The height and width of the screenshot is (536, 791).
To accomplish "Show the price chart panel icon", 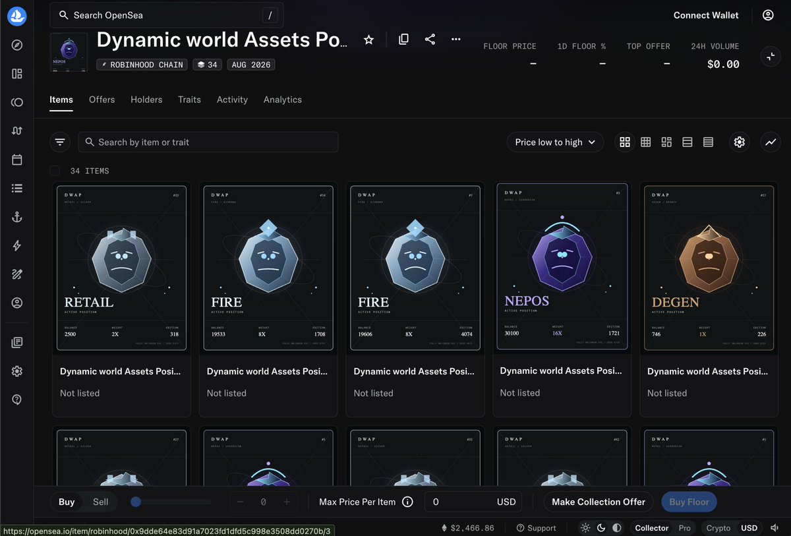I will point(770,142).
